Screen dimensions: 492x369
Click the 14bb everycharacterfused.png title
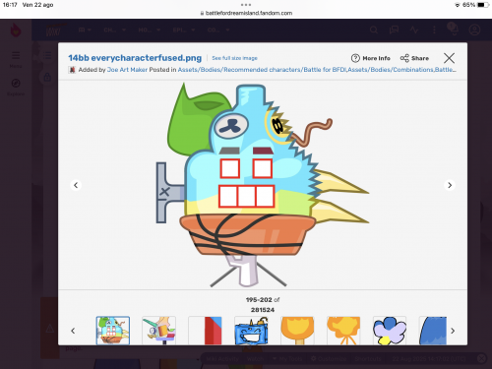(x=135, y=58)
